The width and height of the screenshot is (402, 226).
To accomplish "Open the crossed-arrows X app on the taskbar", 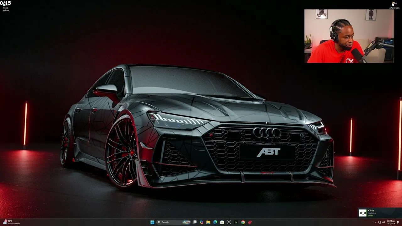I will [229, 222].
